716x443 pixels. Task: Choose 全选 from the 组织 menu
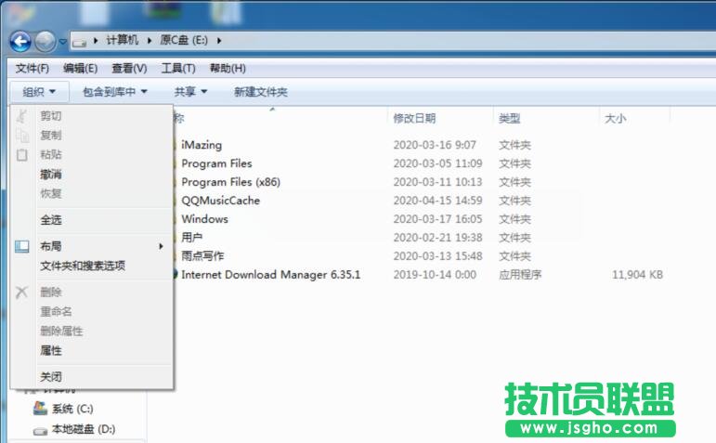pyautogui.click(x=104, y=220)
